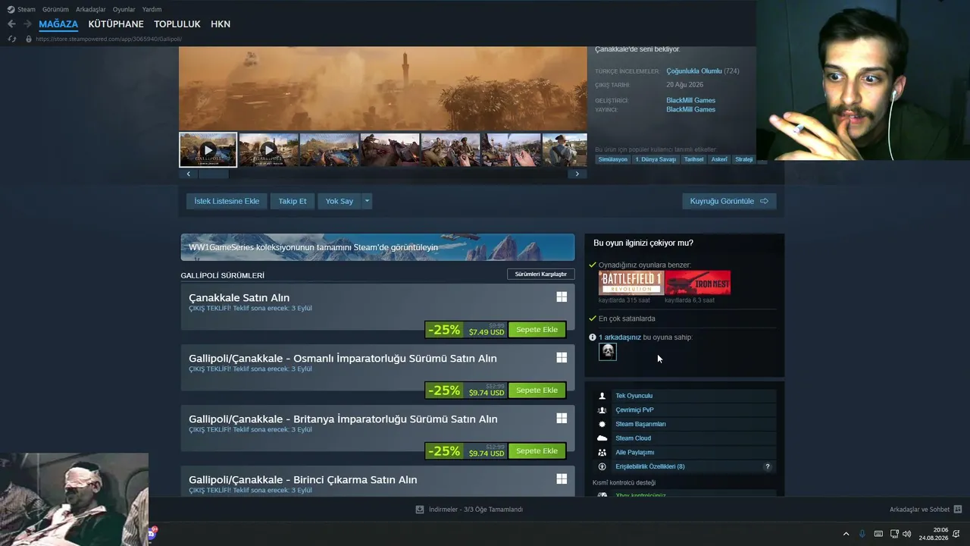Viewport: 970px width, 546px height.
Task: Switch to the MAĞAZA tab
Action: click(58, 24)
